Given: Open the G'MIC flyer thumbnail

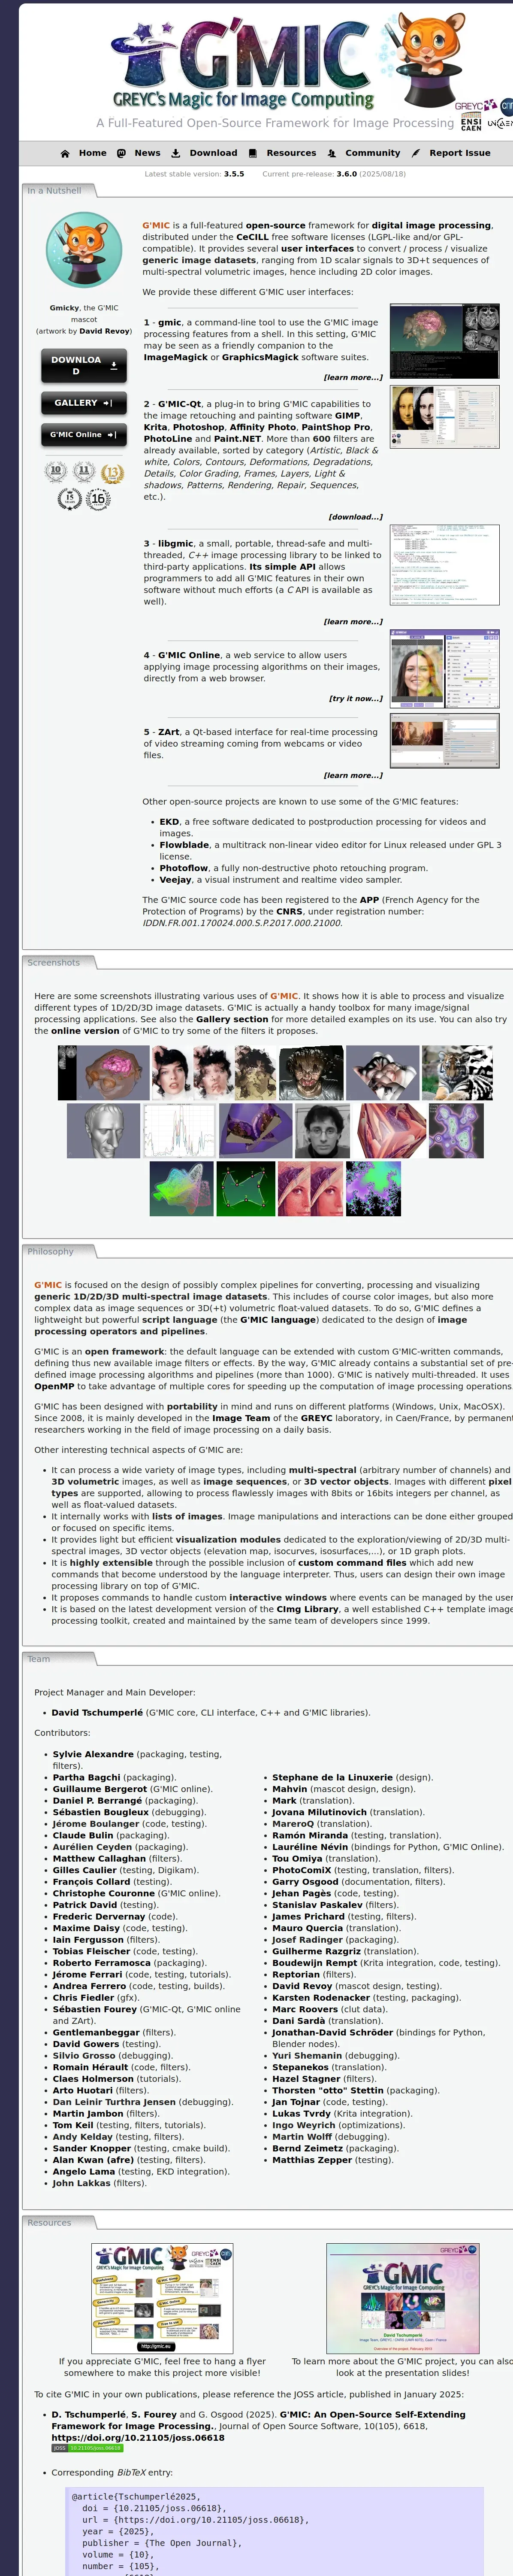Looking at the screenshot, I should pyautogui.click(x=162, y=2298).
